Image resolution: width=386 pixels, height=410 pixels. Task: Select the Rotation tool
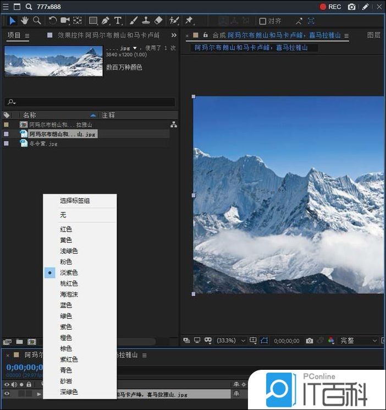coord(53,21)
